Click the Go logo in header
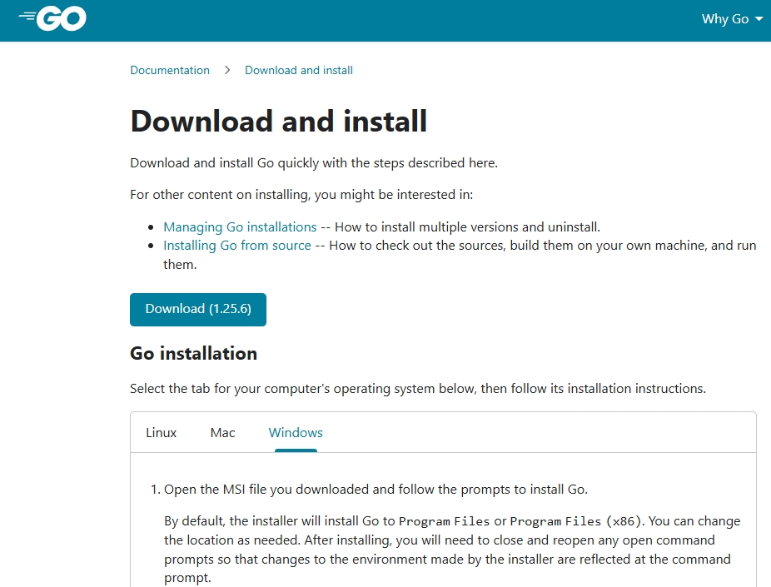Screen dimensions: 771x587 (52, 18)
